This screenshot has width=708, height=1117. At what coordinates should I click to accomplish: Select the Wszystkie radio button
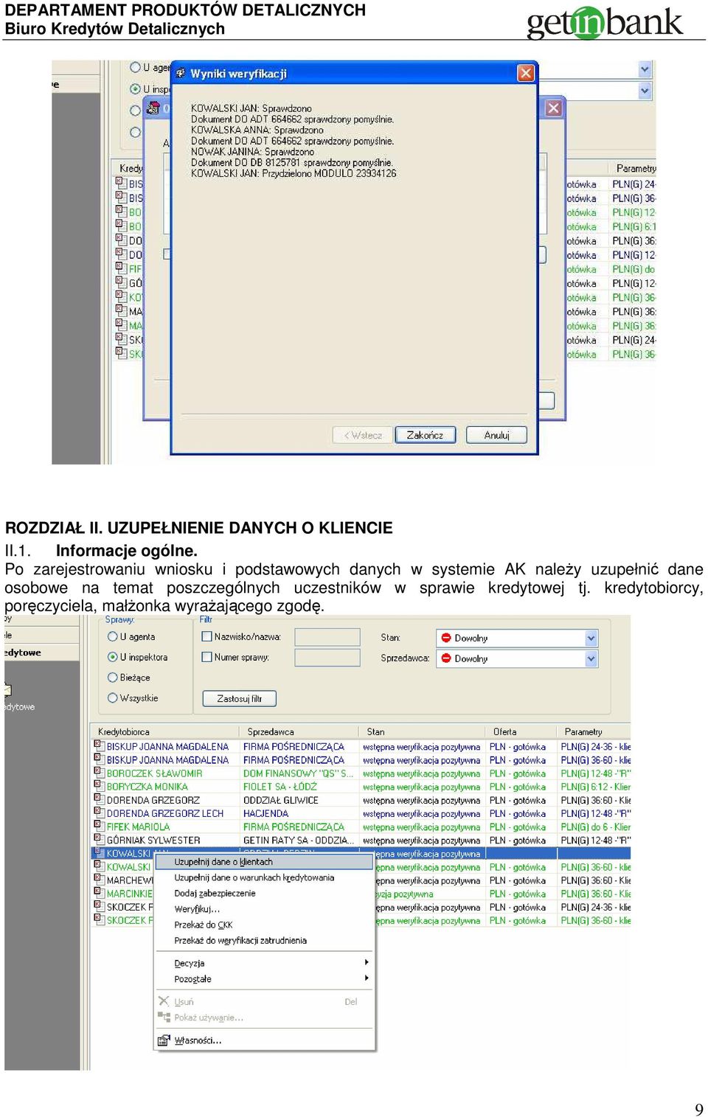click(x=113, y=697)
